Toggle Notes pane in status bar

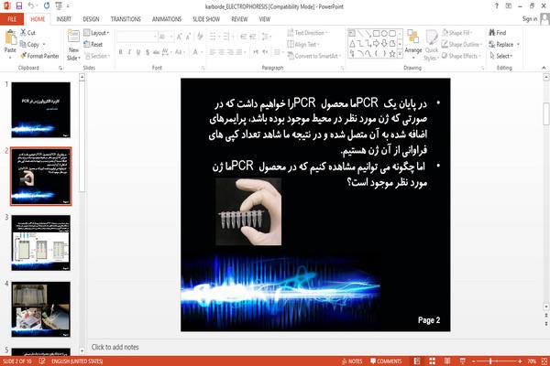352,361
